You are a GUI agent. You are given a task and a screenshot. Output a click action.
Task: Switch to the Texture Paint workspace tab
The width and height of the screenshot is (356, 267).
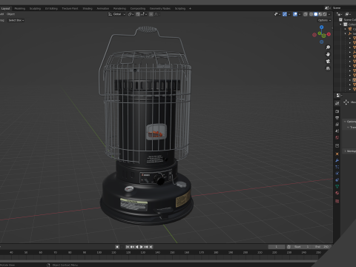(70, 8)
